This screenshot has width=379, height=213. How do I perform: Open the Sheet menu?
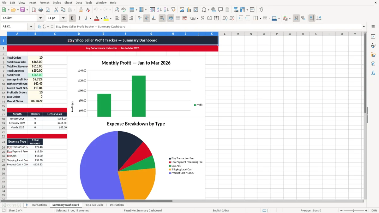(68, 3)
